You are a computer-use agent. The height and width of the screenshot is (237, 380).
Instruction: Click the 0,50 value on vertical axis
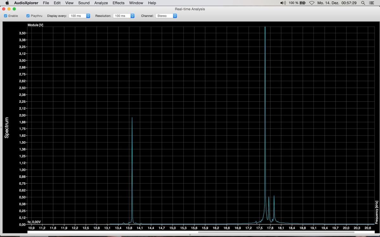(22, 197)
